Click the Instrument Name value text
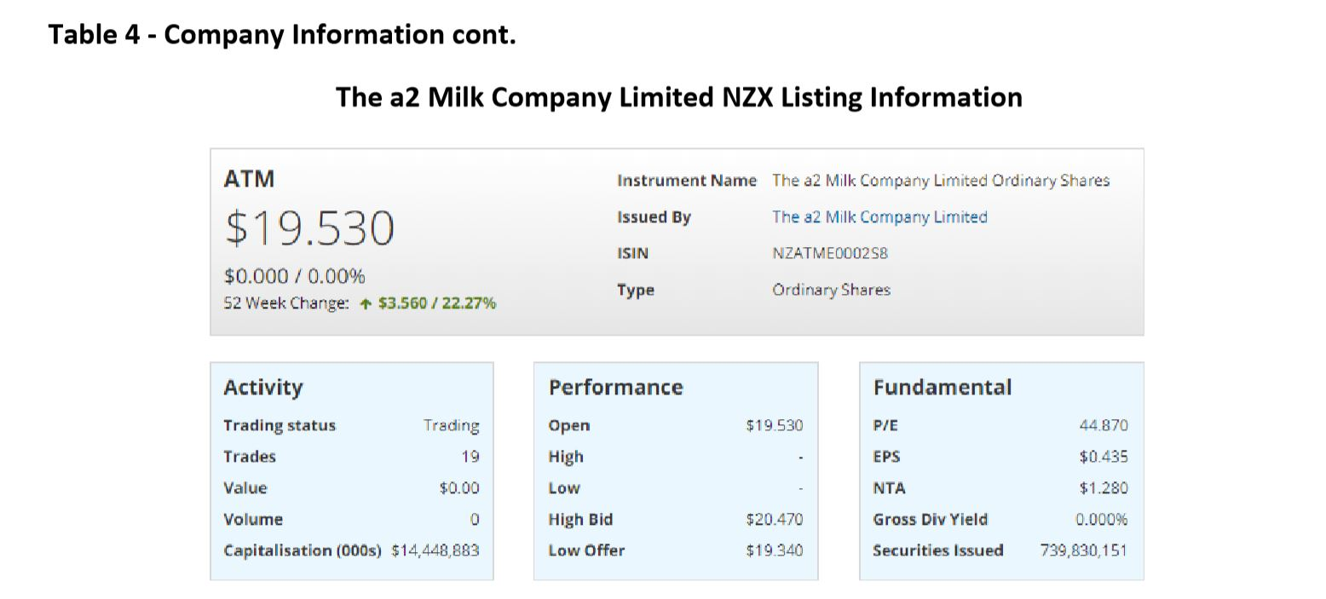This screenshot has height=599, width=1326. pos(940,181)
